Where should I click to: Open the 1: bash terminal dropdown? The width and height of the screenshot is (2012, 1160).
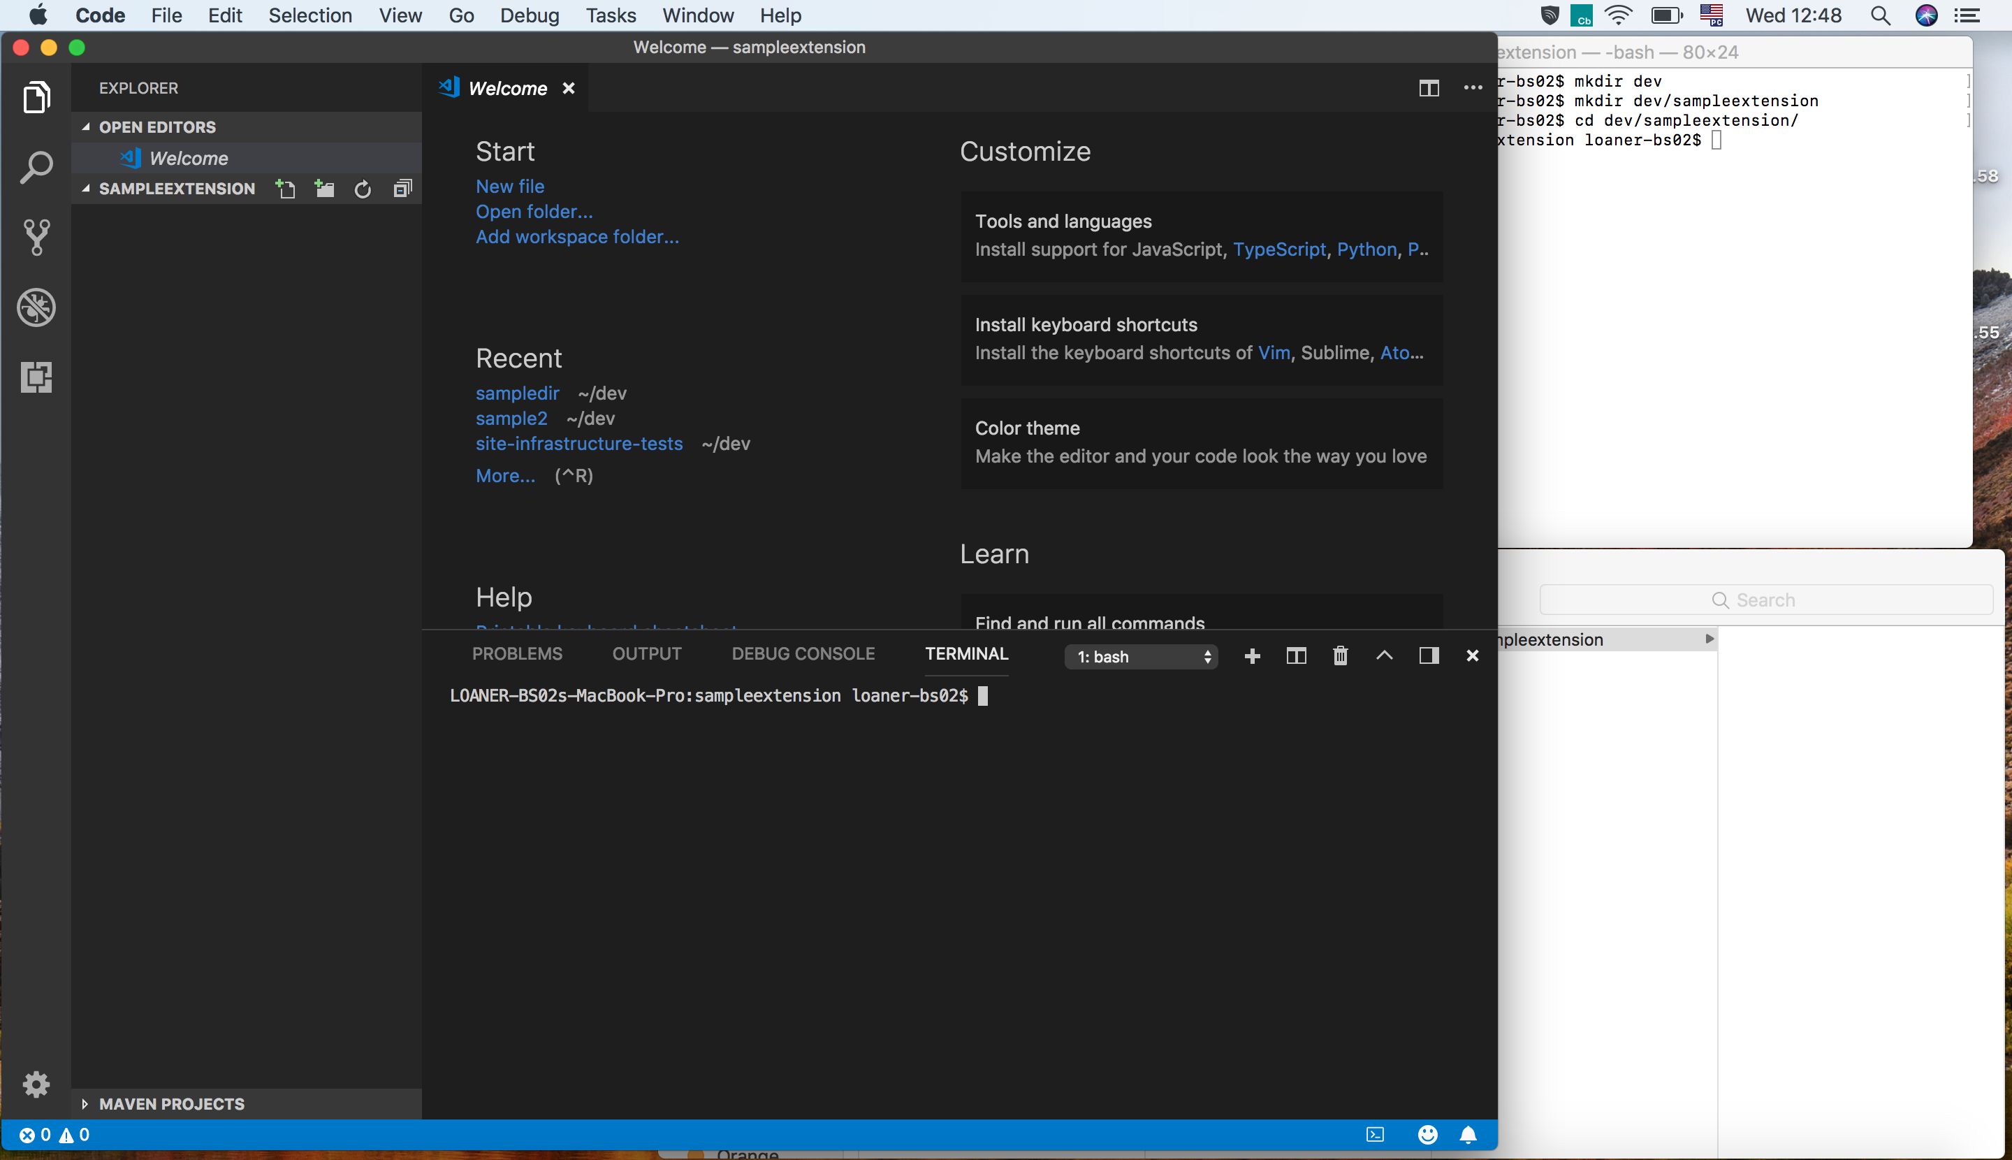click(1141, 656)
